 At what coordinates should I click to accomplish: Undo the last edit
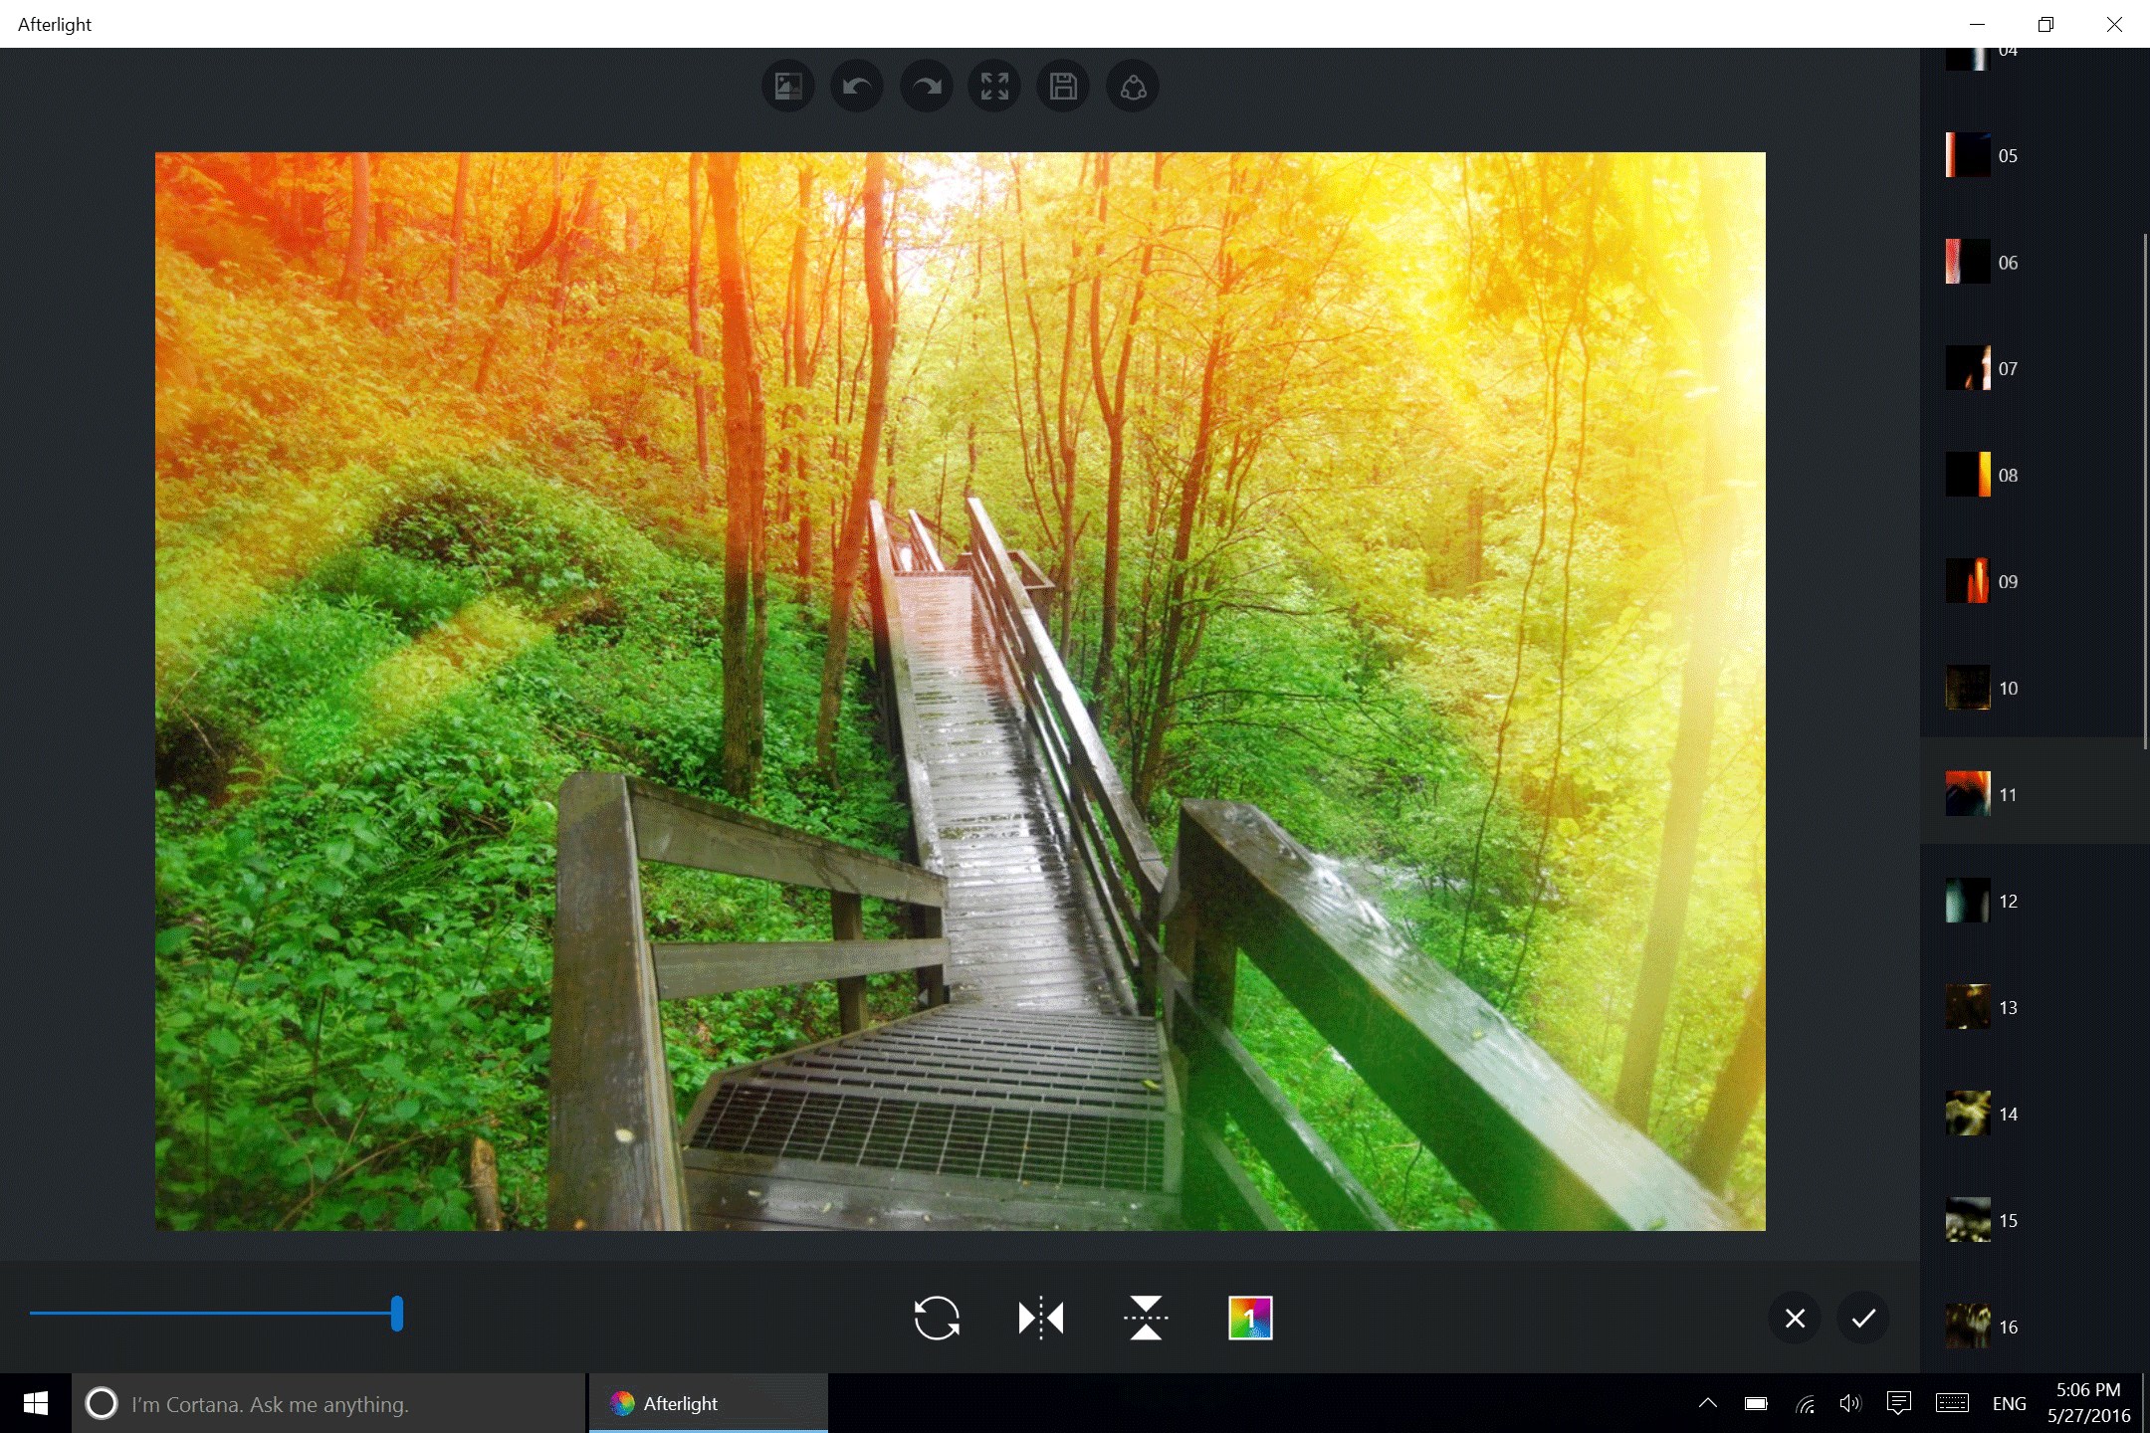tap(856, 86)
